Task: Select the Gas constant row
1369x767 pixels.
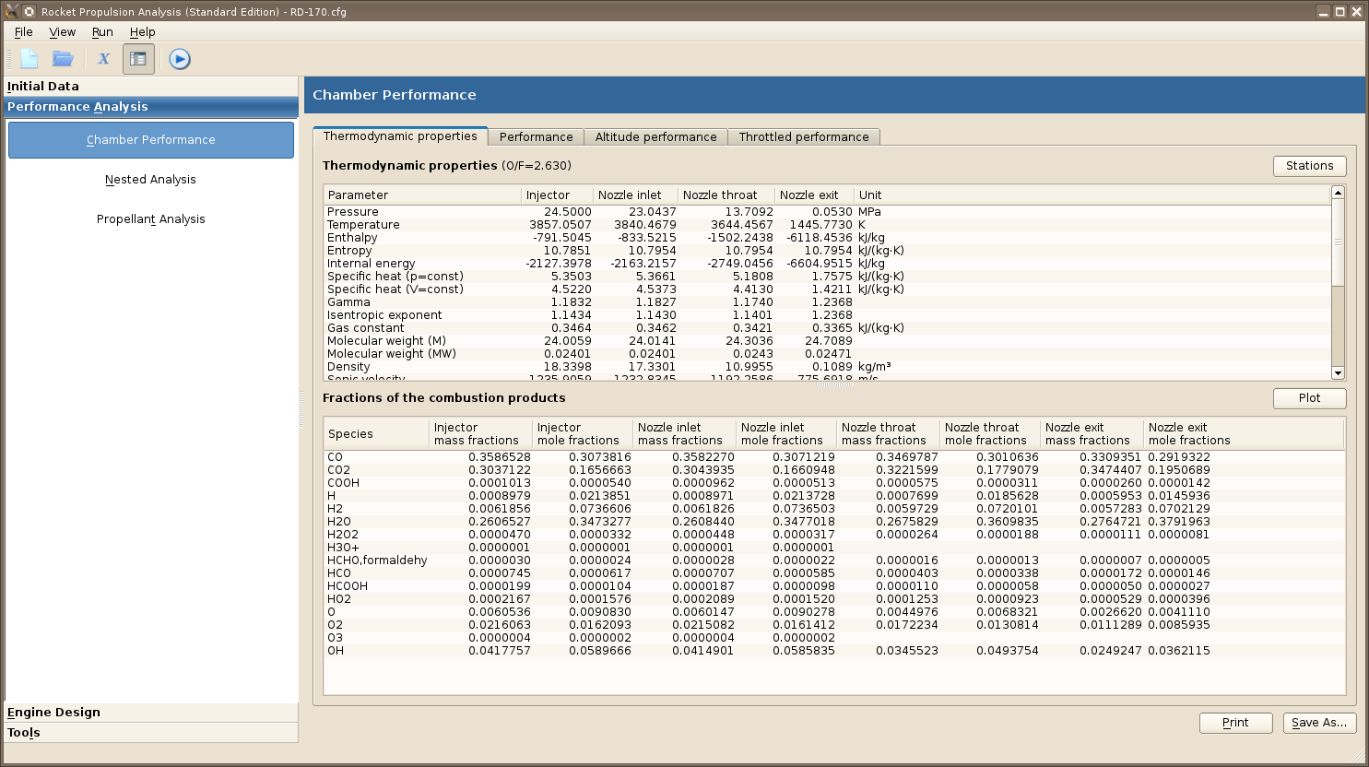Action: (827, 328)
